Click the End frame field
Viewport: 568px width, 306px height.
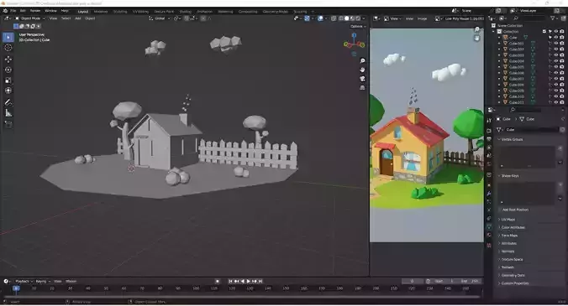[470, 281]
